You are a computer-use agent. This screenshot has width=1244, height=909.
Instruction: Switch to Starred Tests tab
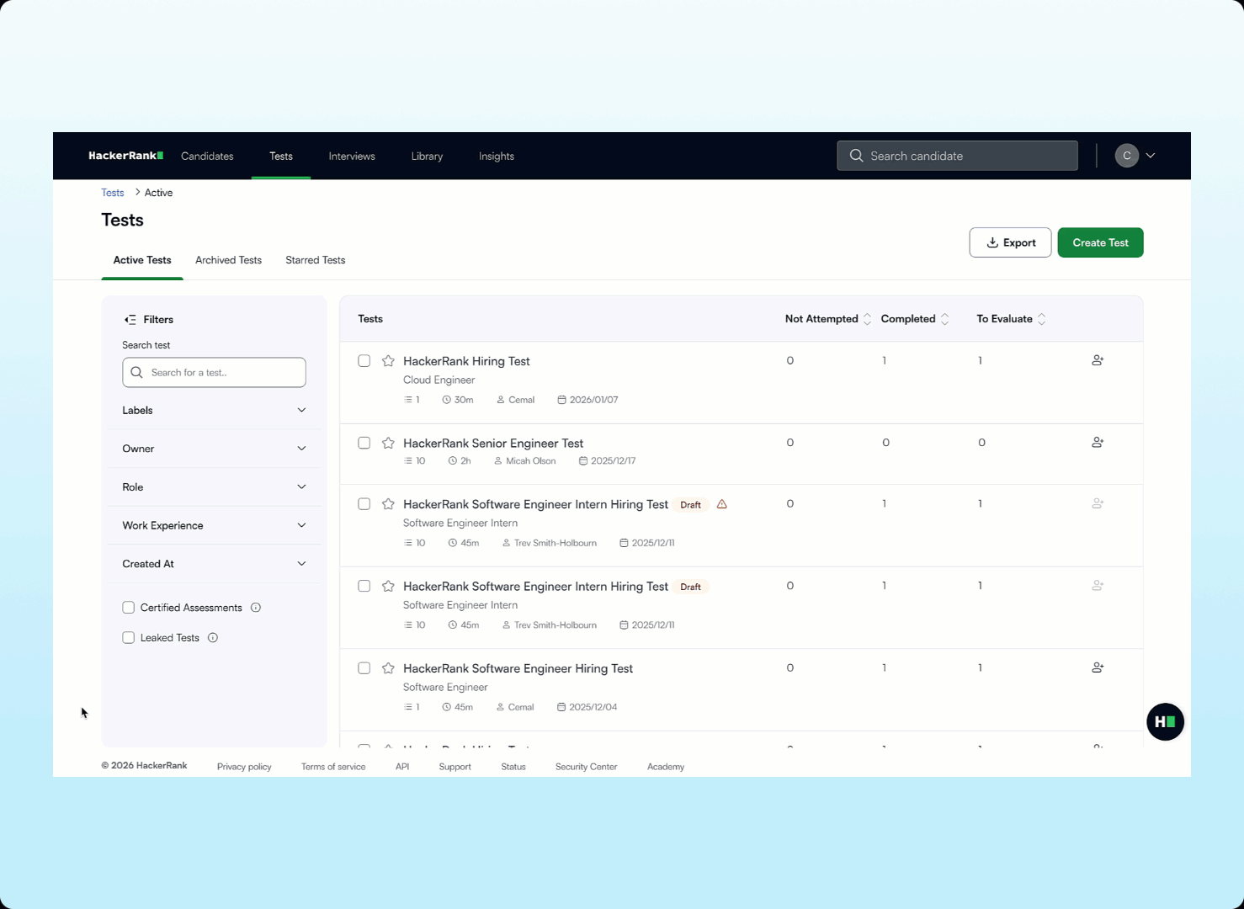tap(316, 260)
